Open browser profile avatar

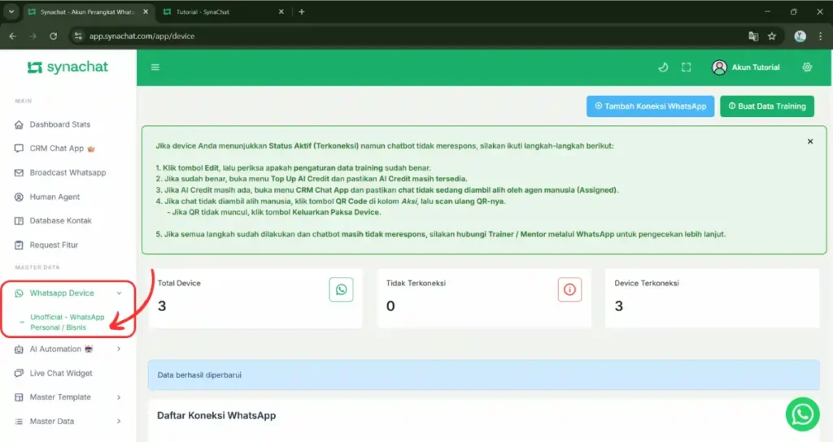(800, 36)
